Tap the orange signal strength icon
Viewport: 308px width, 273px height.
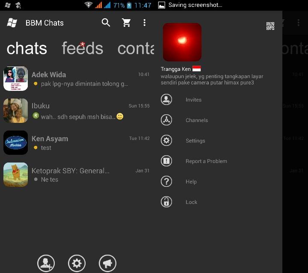coord(98,5)
